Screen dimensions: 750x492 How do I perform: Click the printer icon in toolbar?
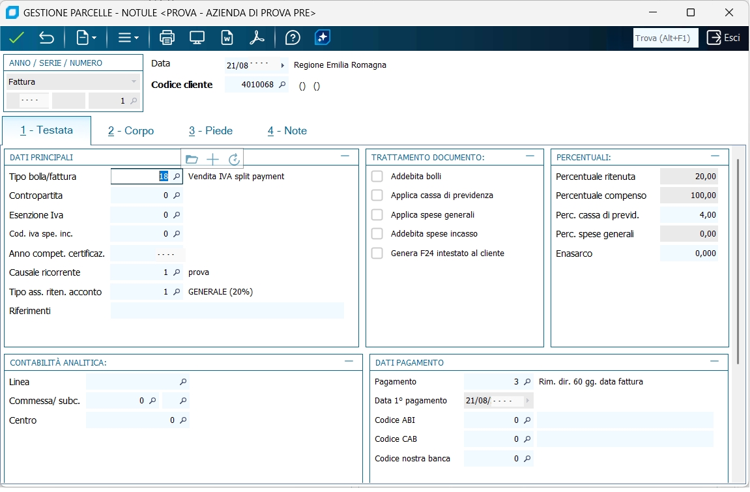[167, 38]
